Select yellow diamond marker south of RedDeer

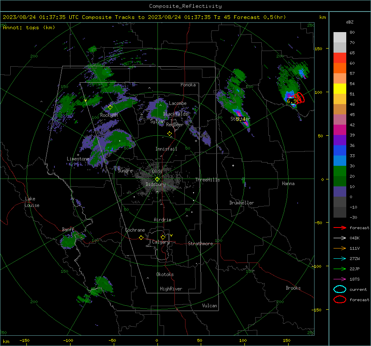170,134
